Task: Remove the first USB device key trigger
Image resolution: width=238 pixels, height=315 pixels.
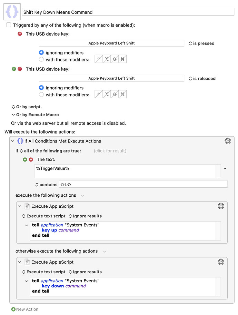Action: pos(20,34)
